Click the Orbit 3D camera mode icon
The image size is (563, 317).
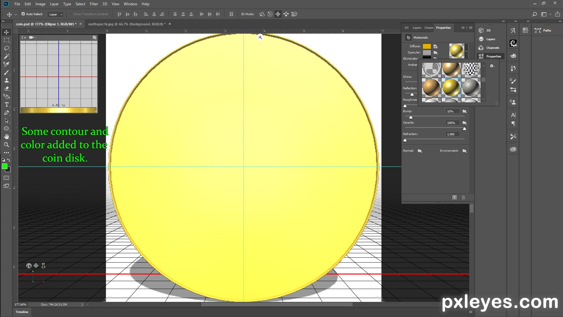pyautogui.click(x=262, y=14)
